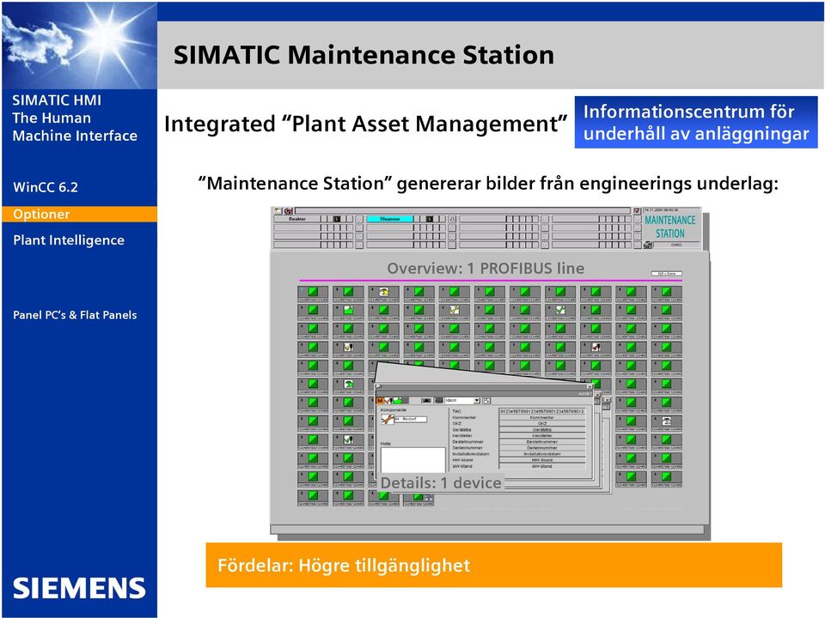Open the WinCC 6.2 sidebar item
Image resolution: width=825 pixels, height=618 pixels.
46,187
